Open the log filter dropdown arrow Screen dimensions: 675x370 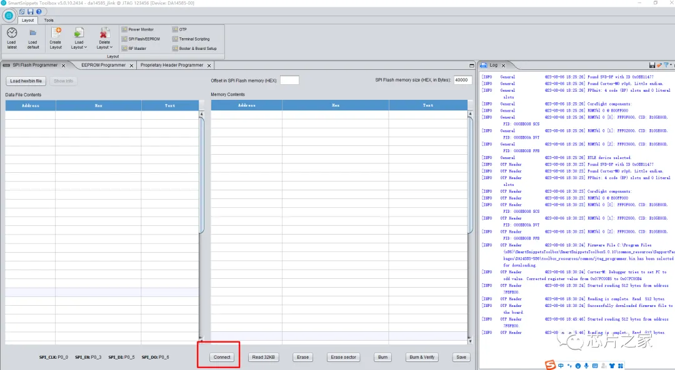point(671,65)
